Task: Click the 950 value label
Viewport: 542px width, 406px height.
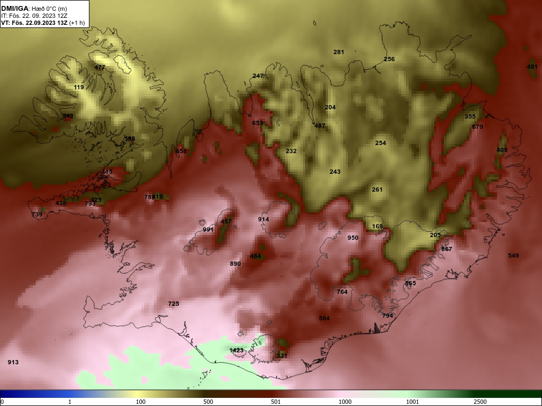Action: click(353, 238)
